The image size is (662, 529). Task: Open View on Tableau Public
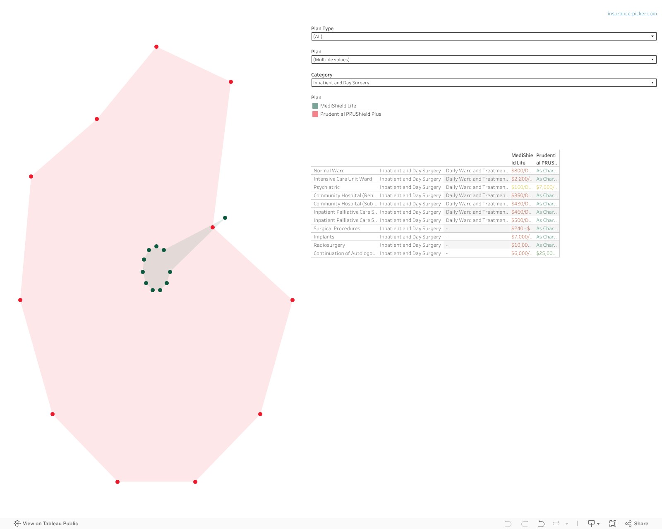coord(46,524)
